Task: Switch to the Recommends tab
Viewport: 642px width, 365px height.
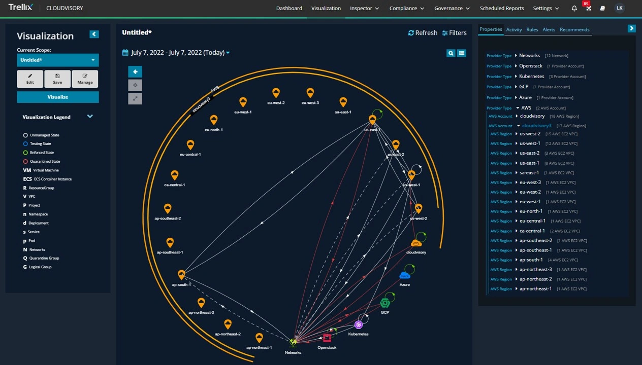Action: pyautogui.click(x=574, y=29)
